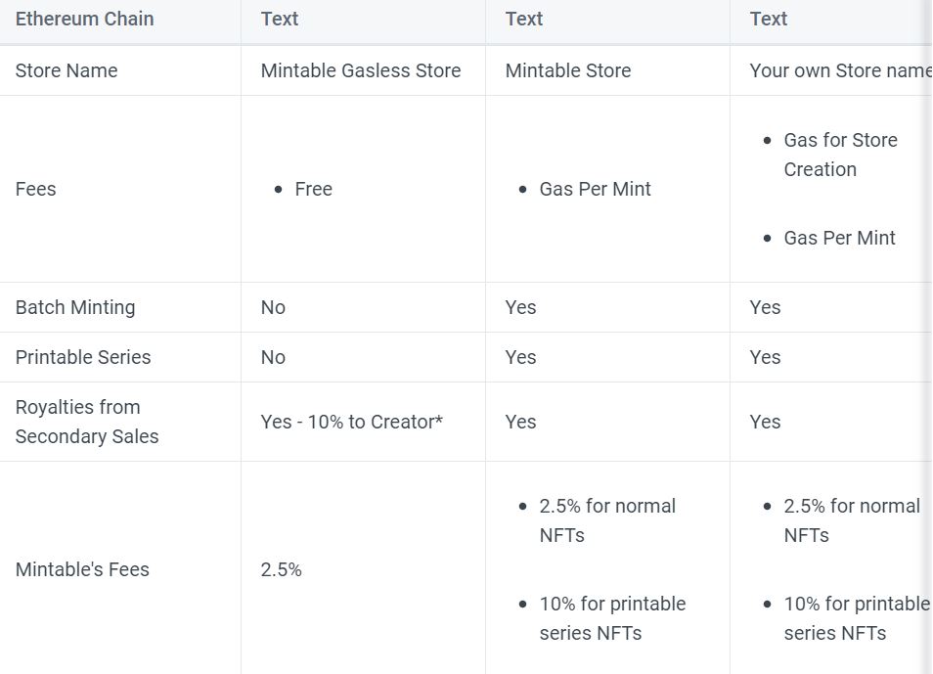Click '10% for printable series NFTs' in second column

point(611,618)
